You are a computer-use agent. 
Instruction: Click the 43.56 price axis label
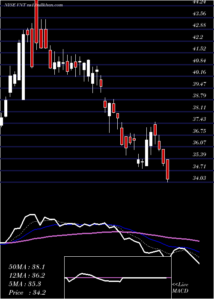(x=200, y=14)
